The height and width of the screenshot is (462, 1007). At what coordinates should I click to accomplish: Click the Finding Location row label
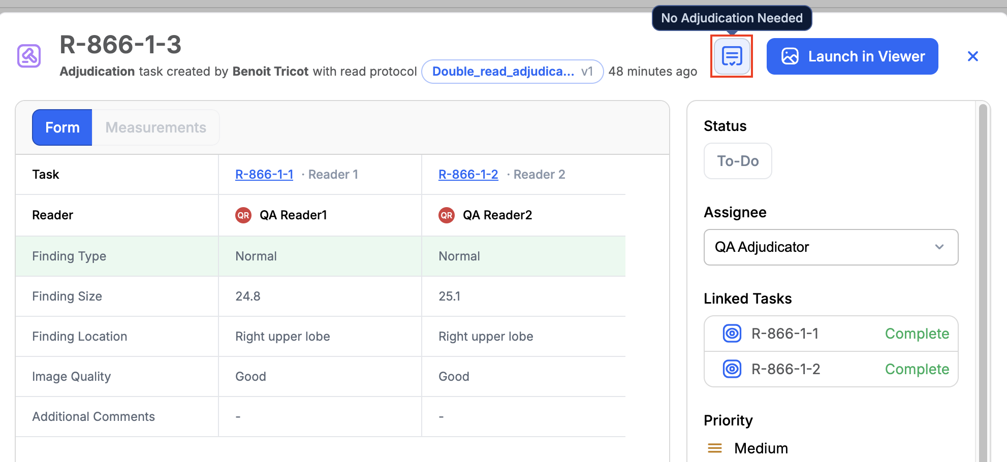[79, 337]
